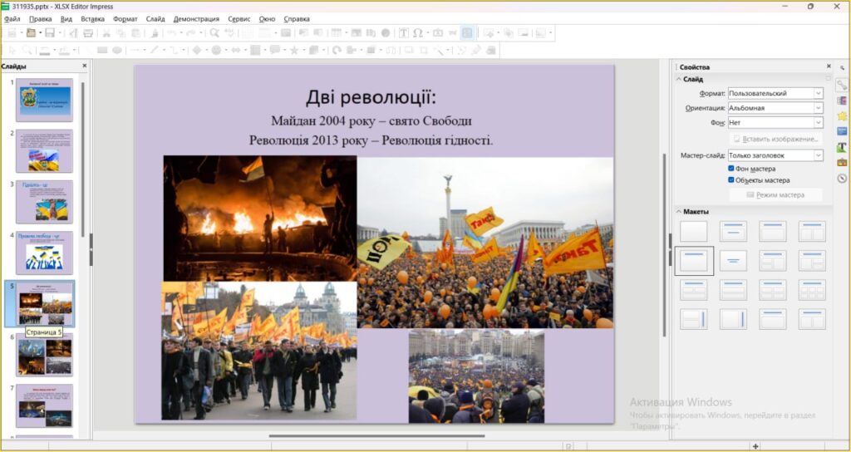Collapse the Макеты section
The width and height of the screenshot is (851, 452).
click(679, 211)
